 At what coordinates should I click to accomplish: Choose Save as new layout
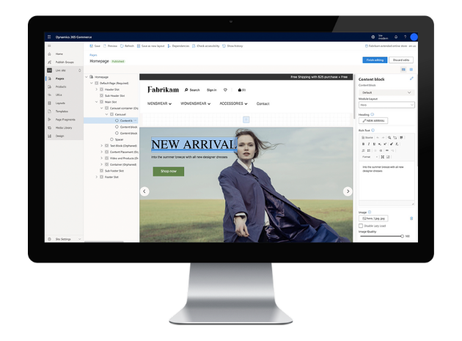point(150,46)
